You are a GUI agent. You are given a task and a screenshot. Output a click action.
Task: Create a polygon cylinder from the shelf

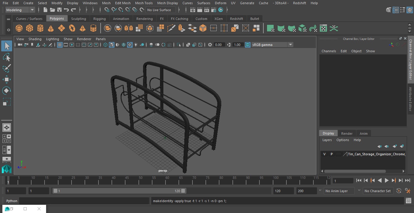pos(40,28)
